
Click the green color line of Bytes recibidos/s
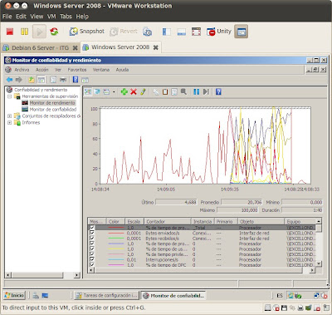[x=115, y=239]
